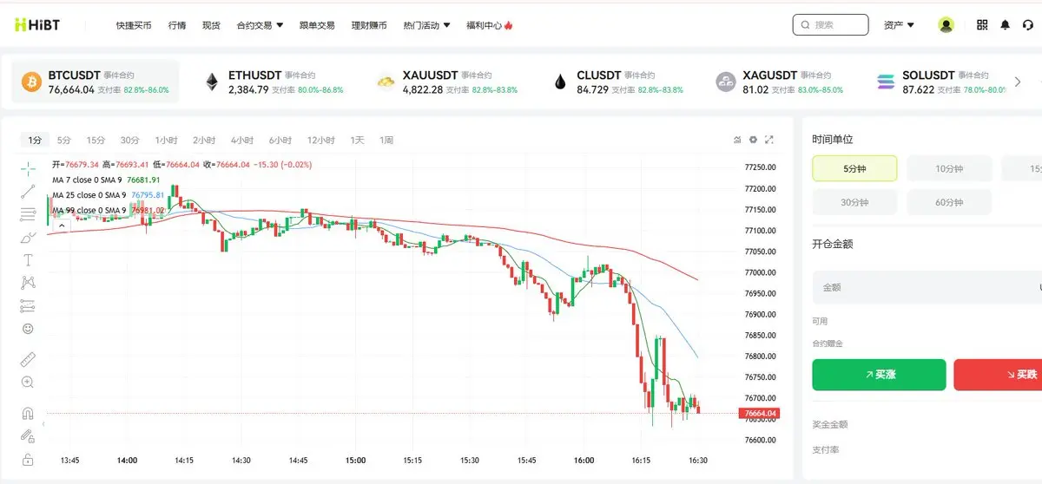Screen dimensions: 1042x484
Task: Select 5分钟 time unit
Action: (854, 168)
